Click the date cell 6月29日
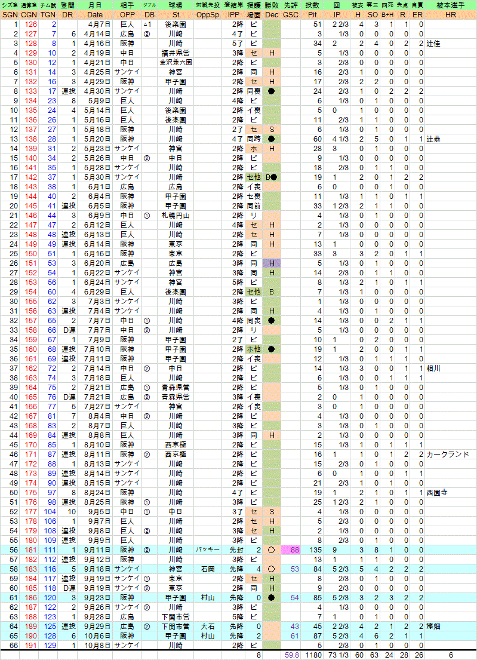 (97, 292)
